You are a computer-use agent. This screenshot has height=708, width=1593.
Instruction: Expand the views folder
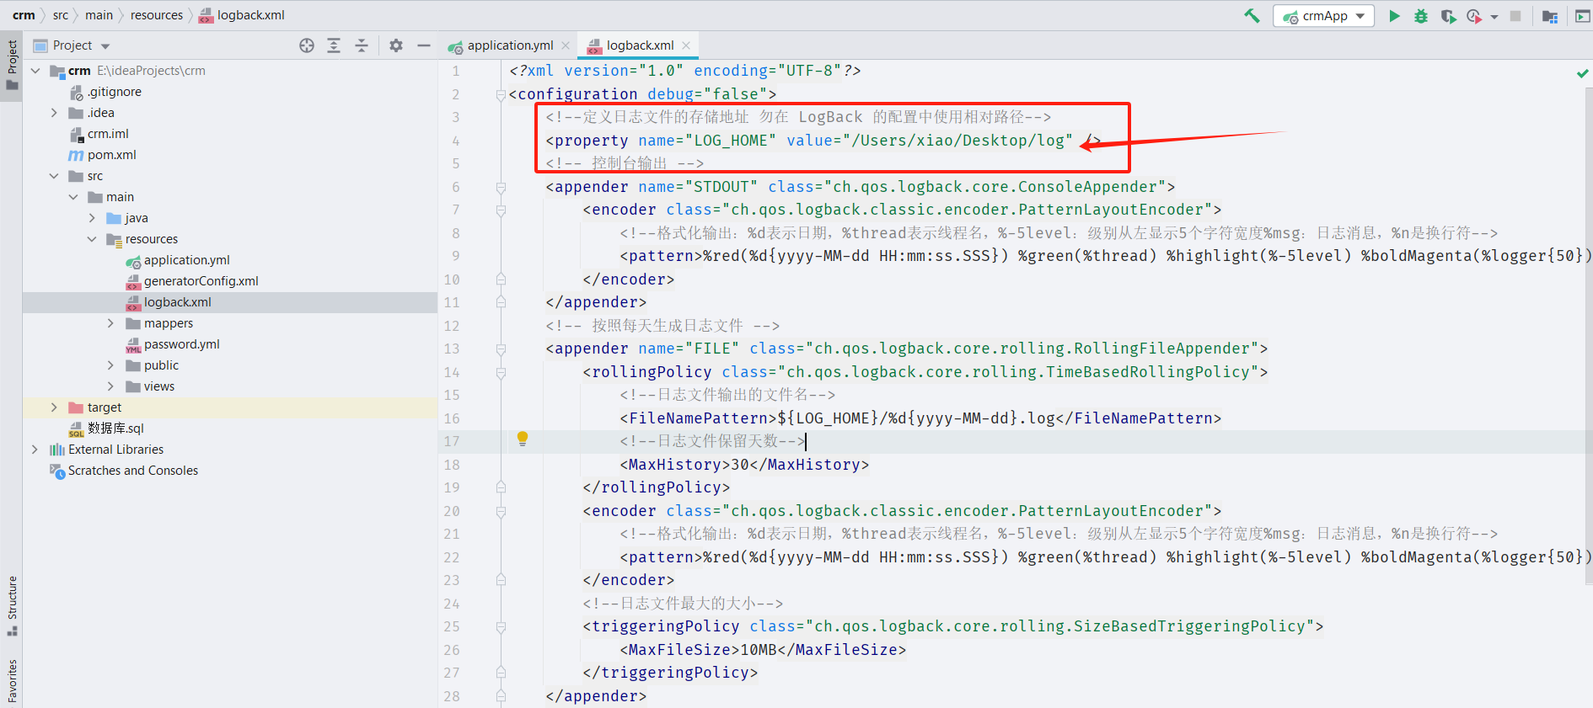[110, 386]
